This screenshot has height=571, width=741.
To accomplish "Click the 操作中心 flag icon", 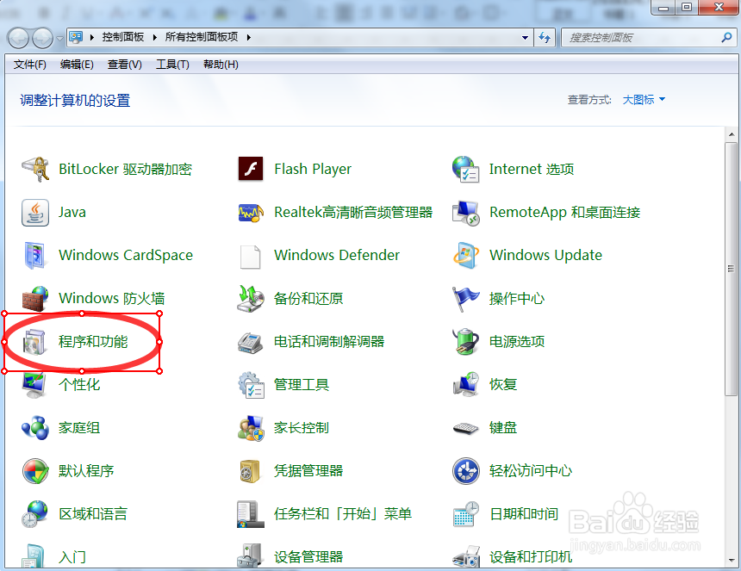I will [466, 299].
